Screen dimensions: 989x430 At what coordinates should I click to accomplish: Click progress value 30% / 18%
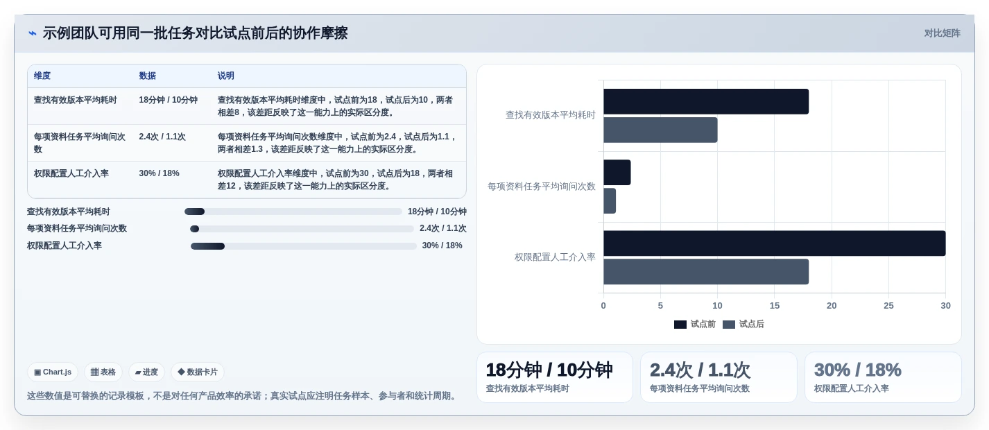tap(442, 246)
